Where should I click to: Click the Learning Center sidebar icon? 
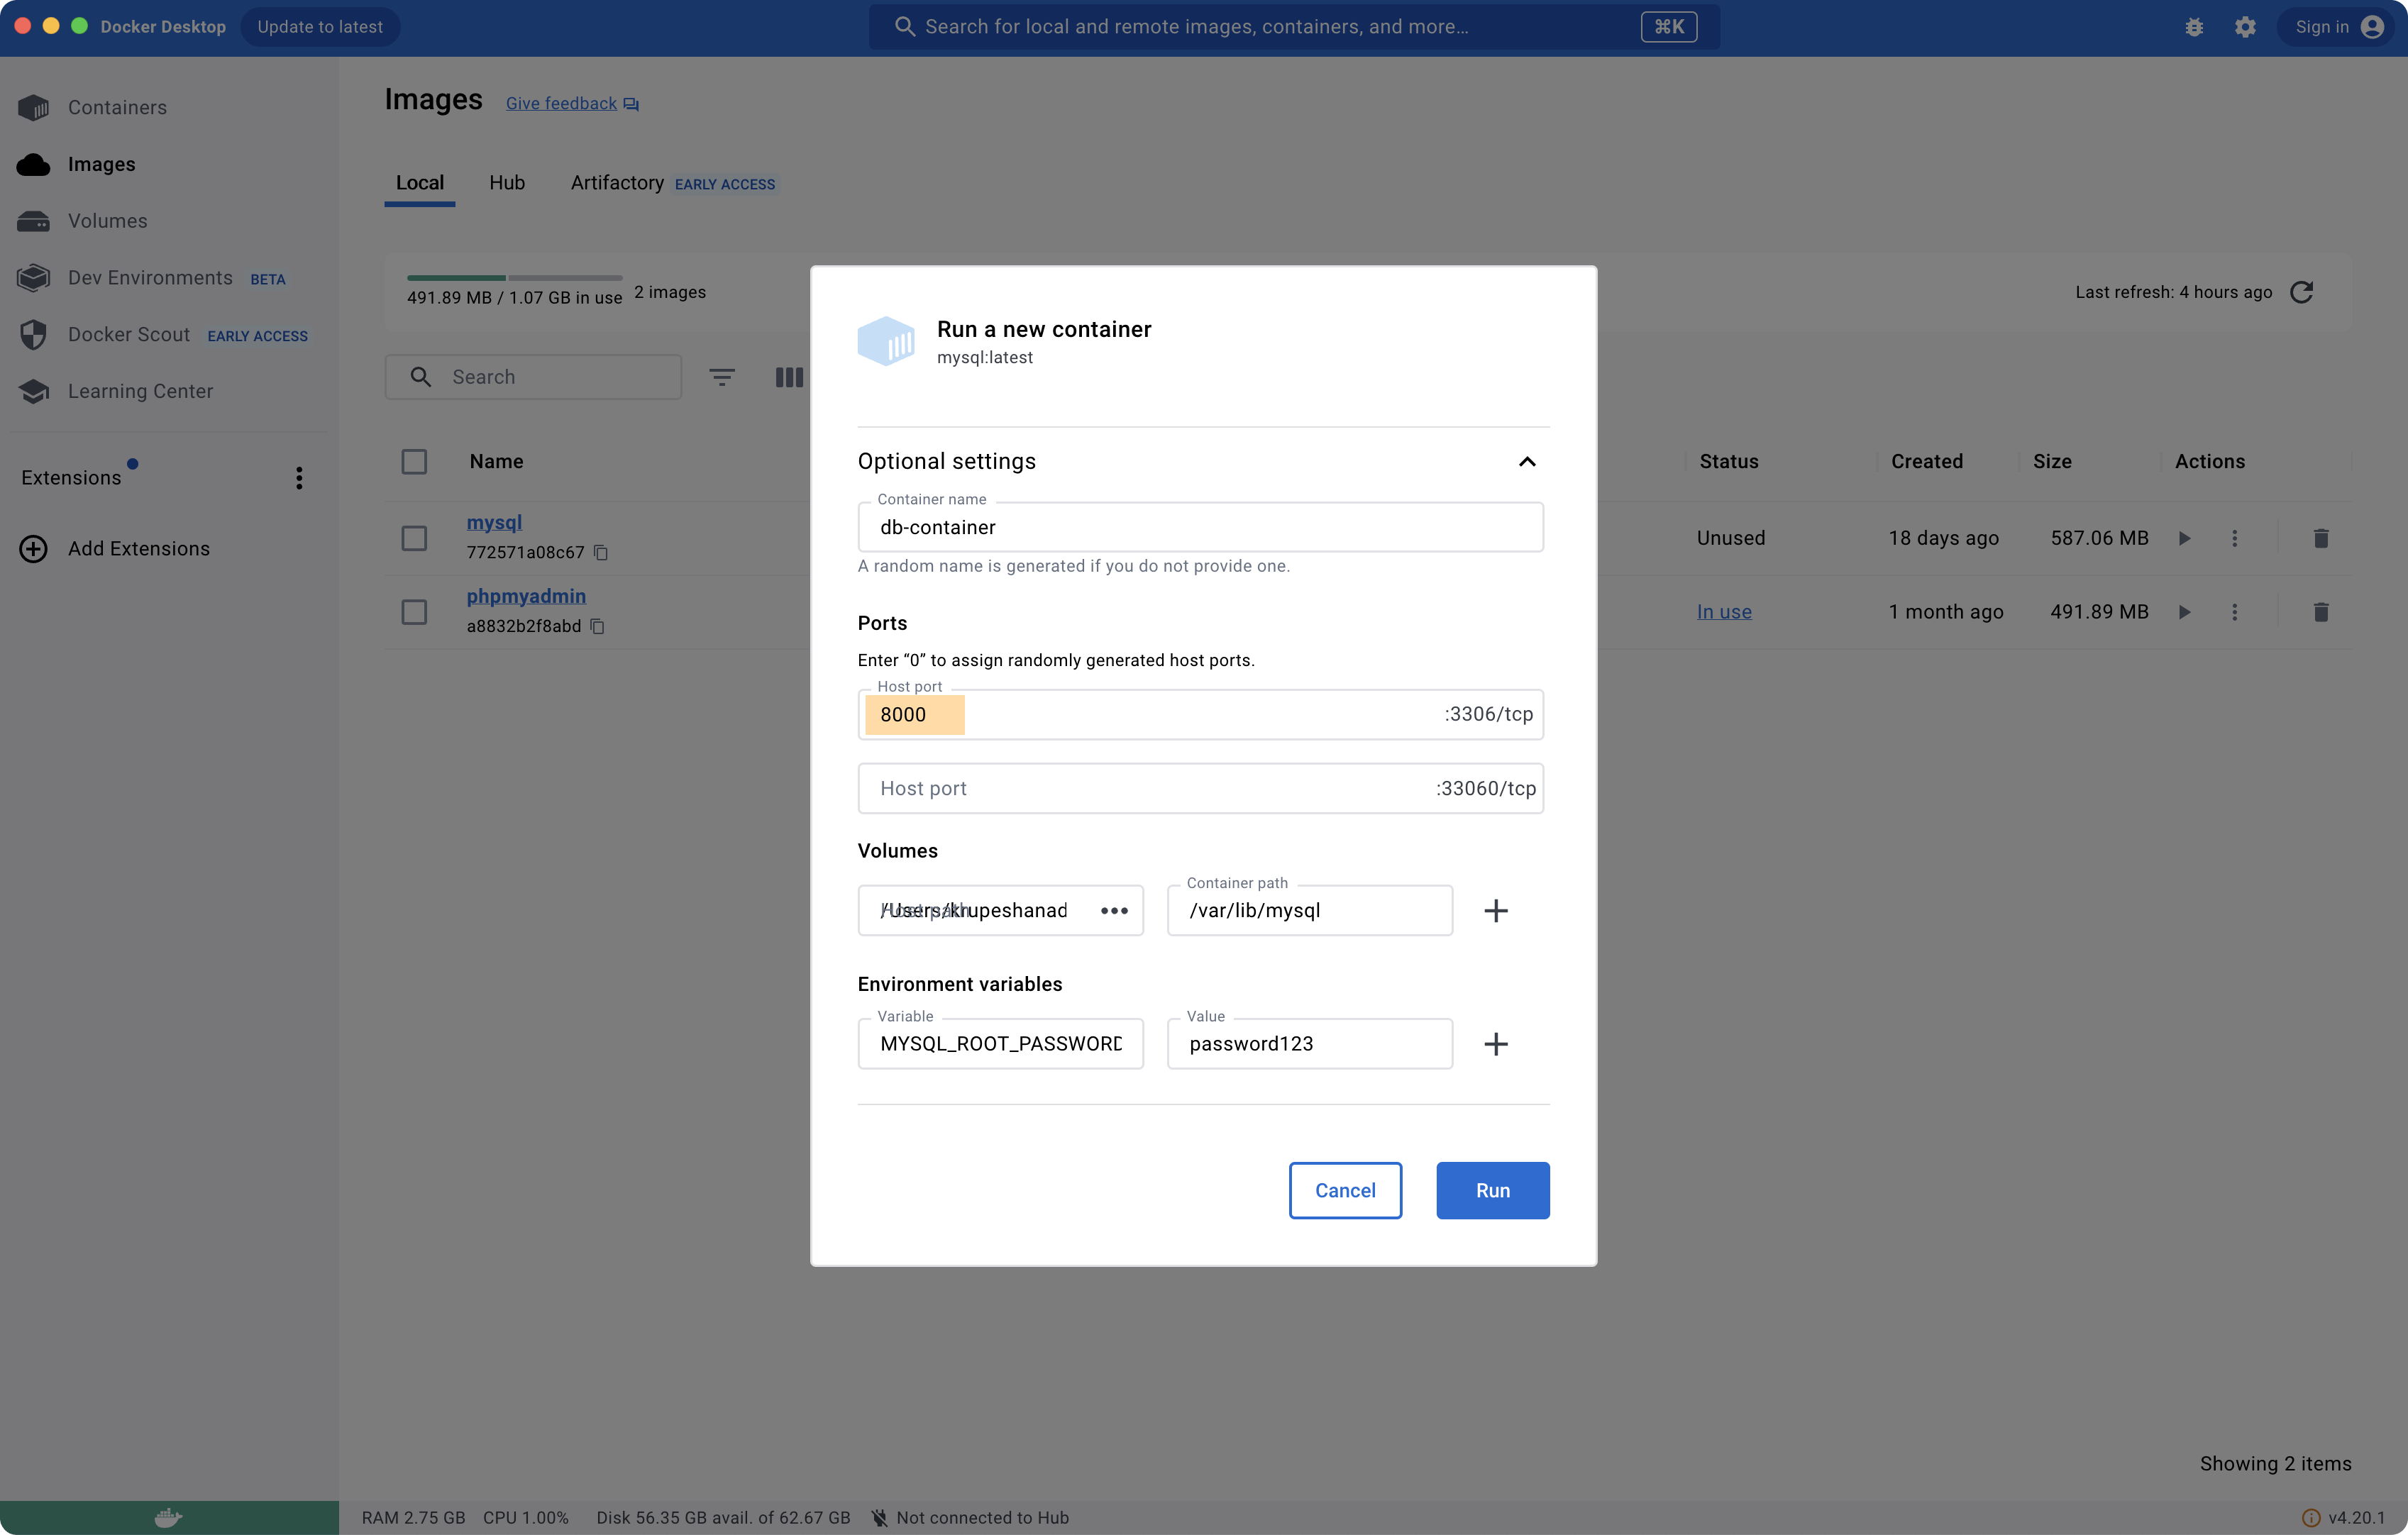pos(33,389)
